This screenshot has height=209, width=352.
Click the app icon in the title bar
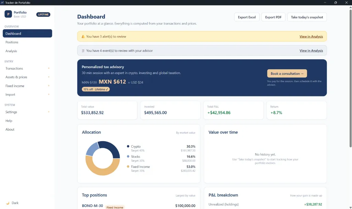(x=2, y=2)
